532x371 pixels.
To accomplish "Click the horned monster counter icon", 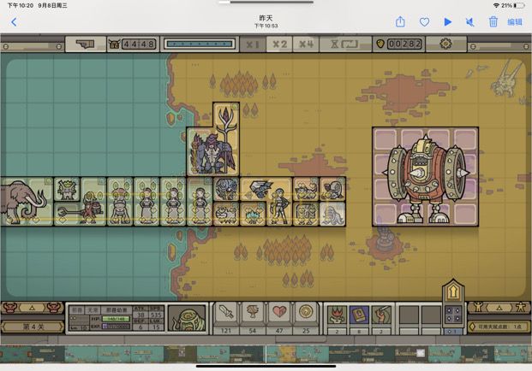I will click(114, 44).
